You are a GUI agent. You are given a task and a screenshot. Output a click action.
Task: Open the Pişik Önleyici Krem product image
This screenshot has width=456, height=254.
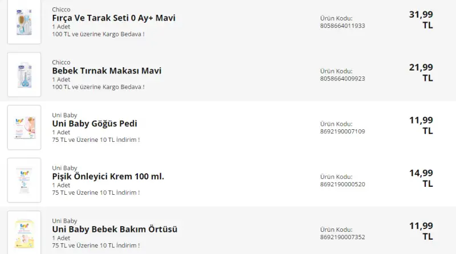(x=24, y=180)
